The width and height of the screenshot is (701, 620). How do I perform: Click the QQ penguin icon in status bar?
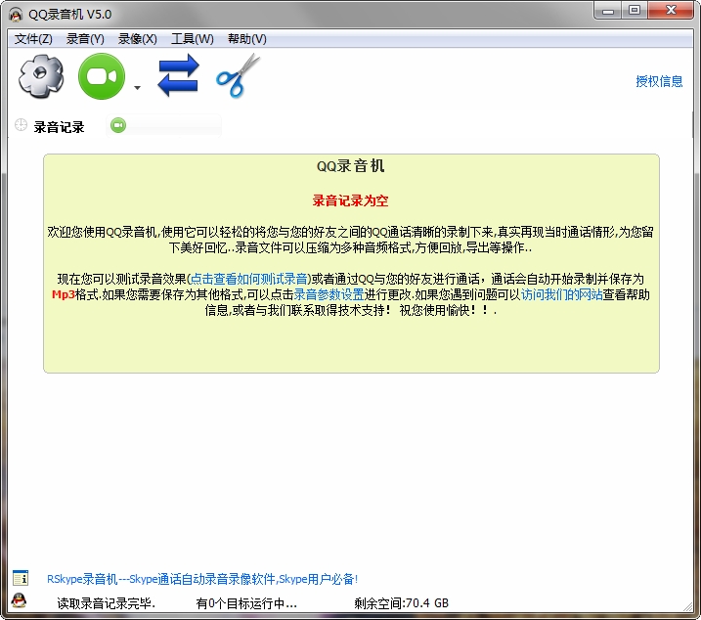[19, 601]
